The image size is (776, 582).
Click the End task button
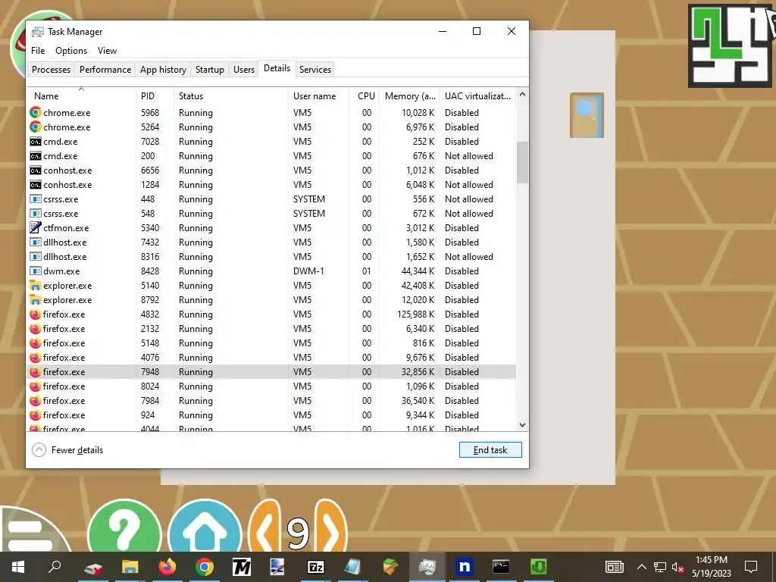click(x=490, y=450)
